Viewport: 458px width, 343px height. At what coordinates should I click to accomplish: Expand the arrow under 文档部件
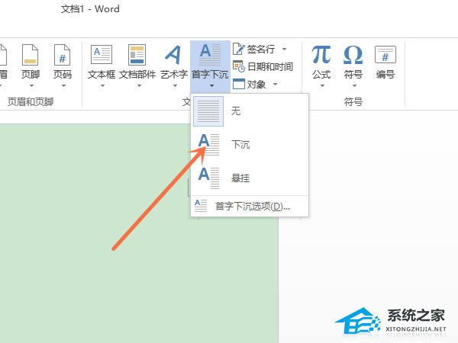coord(140,85)
